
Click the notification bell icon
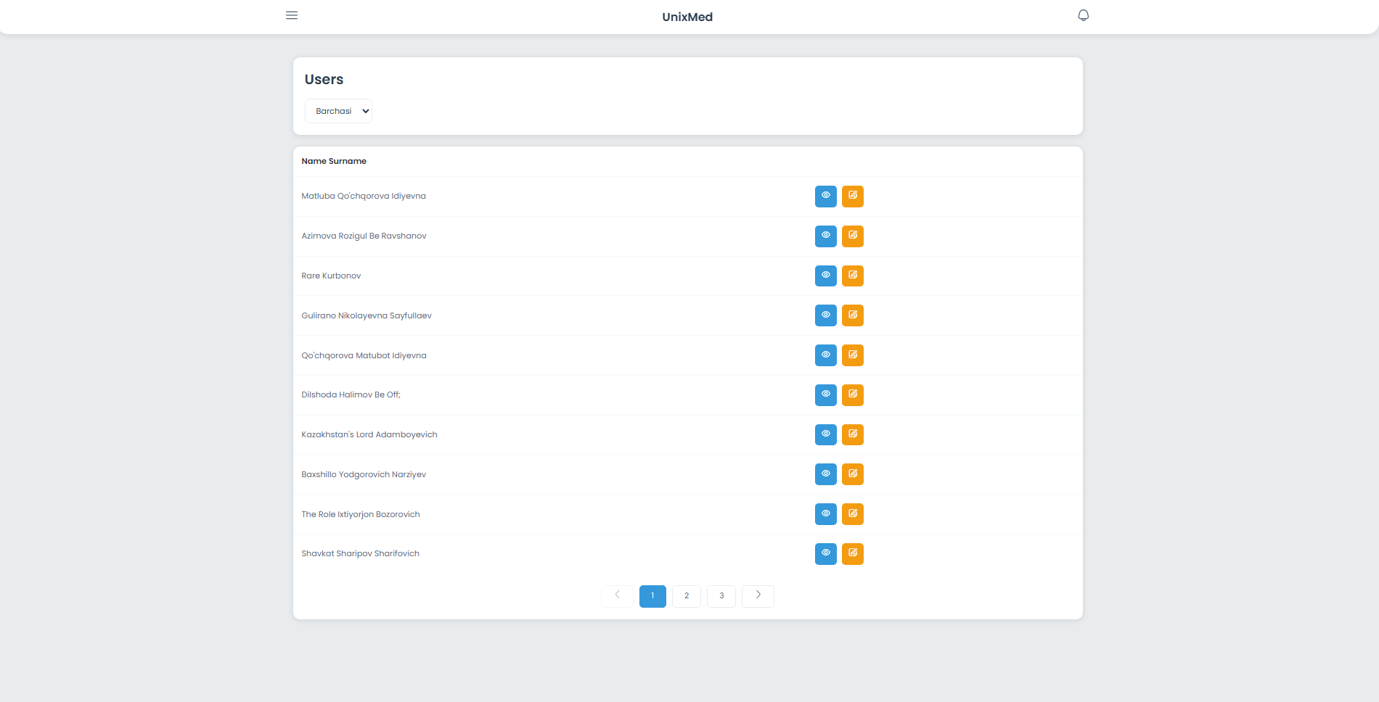1083,15
